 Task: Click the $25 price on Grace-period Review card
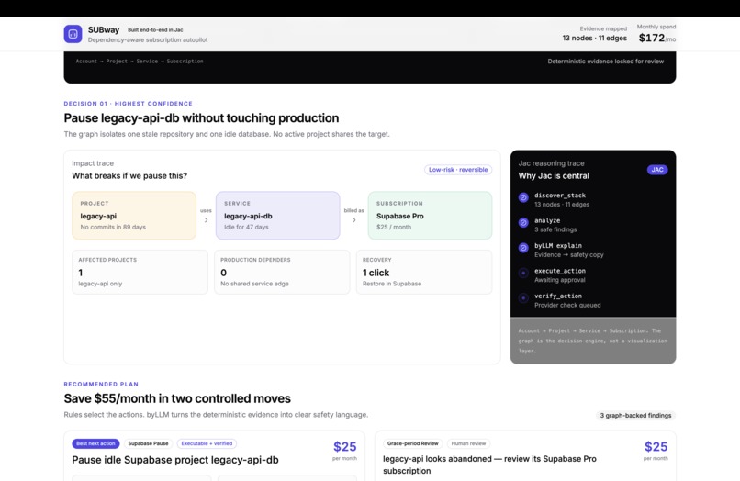pyautogui.click(x=656, y=446)
